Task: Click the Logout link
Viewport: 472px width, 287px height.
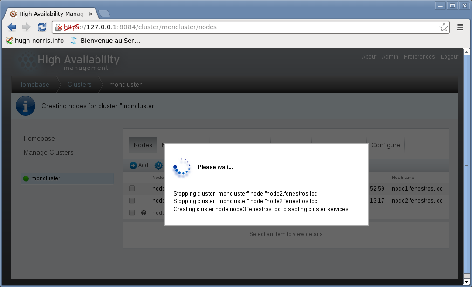Action: 449,57
